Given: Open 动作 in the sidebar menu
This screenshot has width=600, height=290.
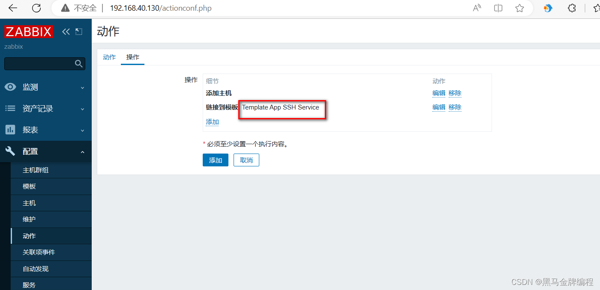Looking at the screenshot, I should pos(51,236).
